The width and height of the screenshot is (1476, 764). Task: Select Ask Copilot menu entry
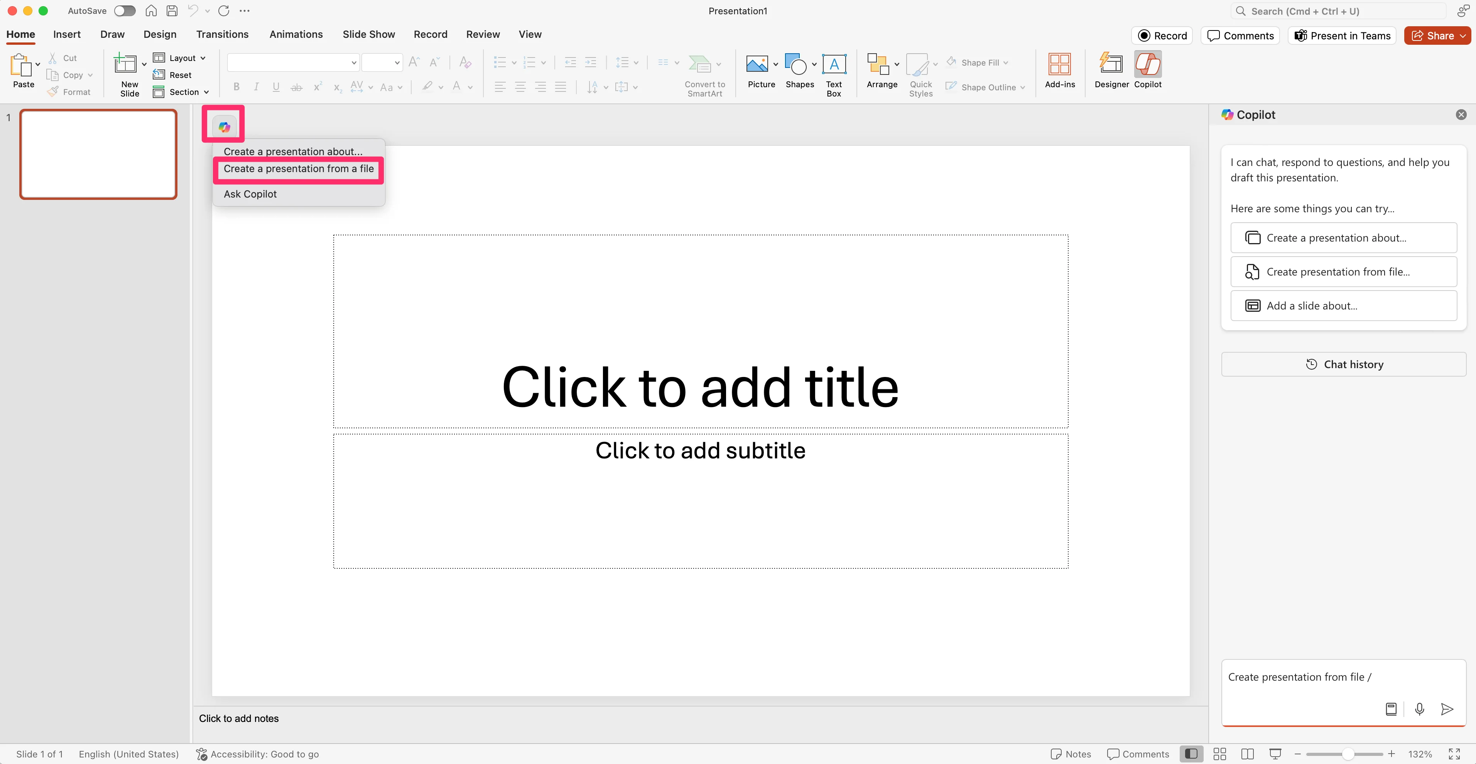coord(250,194)
